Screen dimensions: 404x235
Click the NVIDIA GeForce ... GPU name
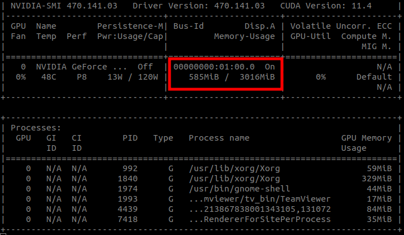81,67
